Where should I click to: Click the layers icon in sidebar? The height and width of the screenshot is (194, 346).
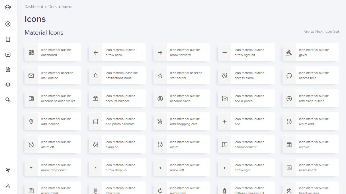8,84
